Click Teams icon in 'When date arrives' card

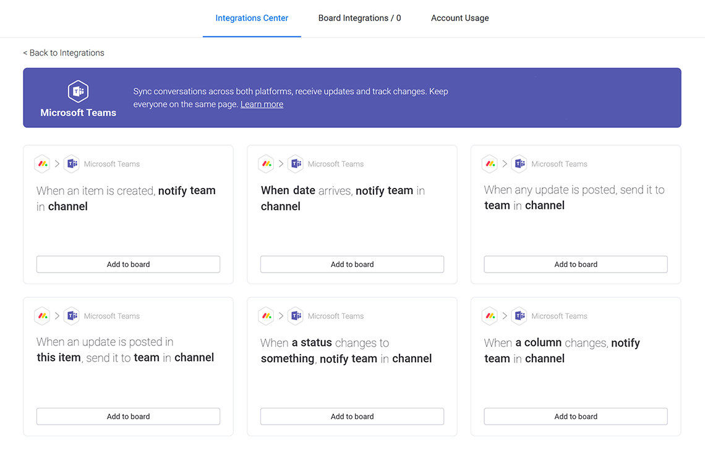click(296, 164)
